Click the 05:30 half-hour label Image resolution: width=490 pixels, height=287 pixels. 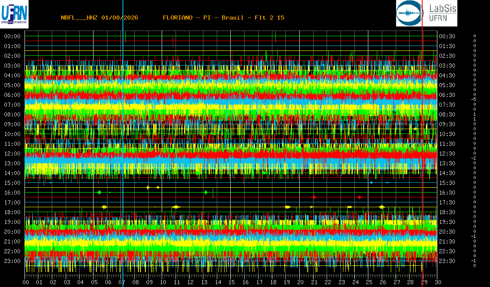(x=447, y=85)
